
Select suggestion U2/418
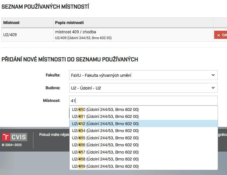click(x=144, y=159)
